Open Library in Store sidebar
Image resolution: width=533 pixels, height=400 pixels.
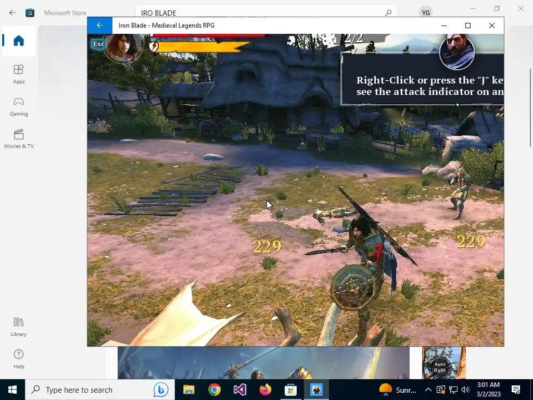point(19,327)
